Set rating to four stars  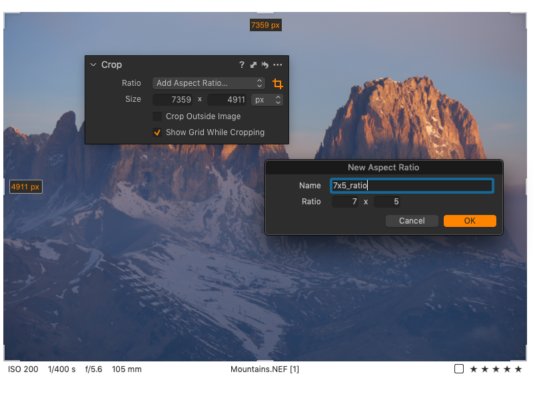(x=507, y=369)
